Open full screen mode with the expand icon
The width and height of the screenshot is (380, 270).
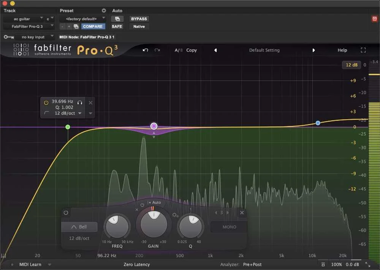click(363, 50)
